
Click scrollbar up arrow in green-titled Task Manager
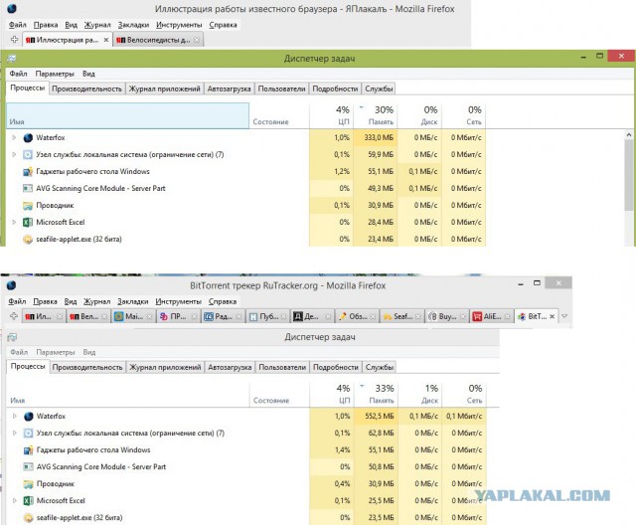pos(629,134)
